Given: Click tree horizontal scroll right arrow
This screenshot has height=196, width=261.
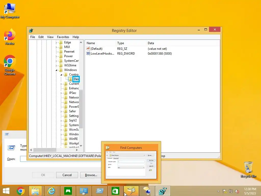Looking at the screenshot, I should [76, 150].
